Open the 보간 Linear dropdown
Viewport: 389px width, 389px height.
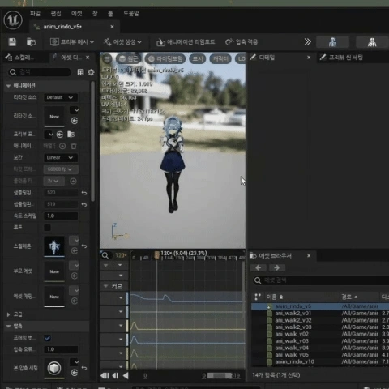click(x=61, y=157)
